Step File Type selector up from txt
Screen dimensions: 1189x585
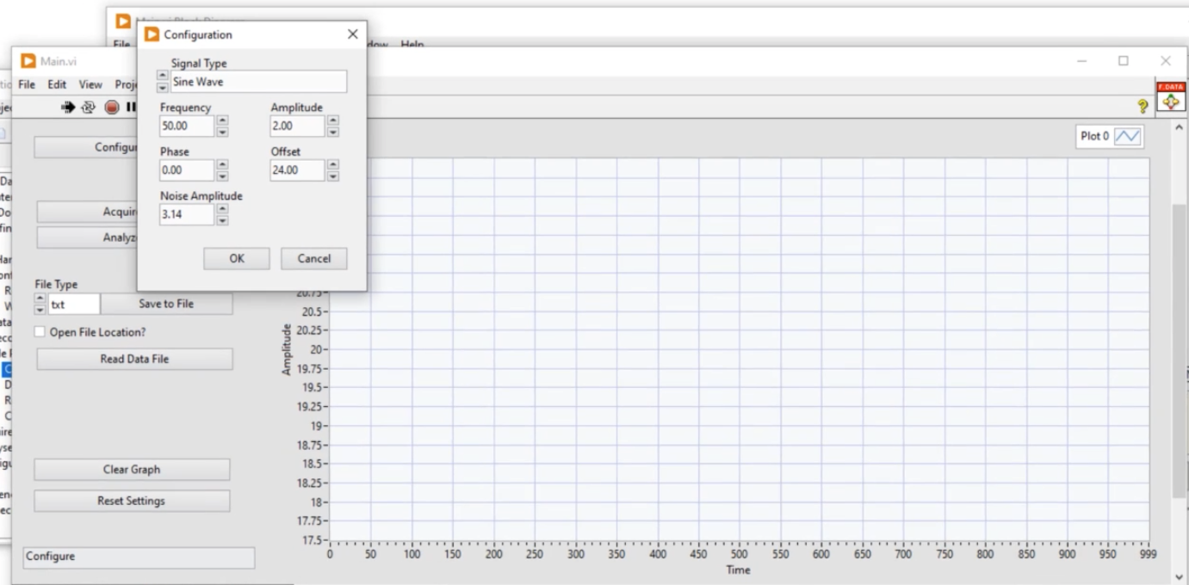tap(40, 299)
